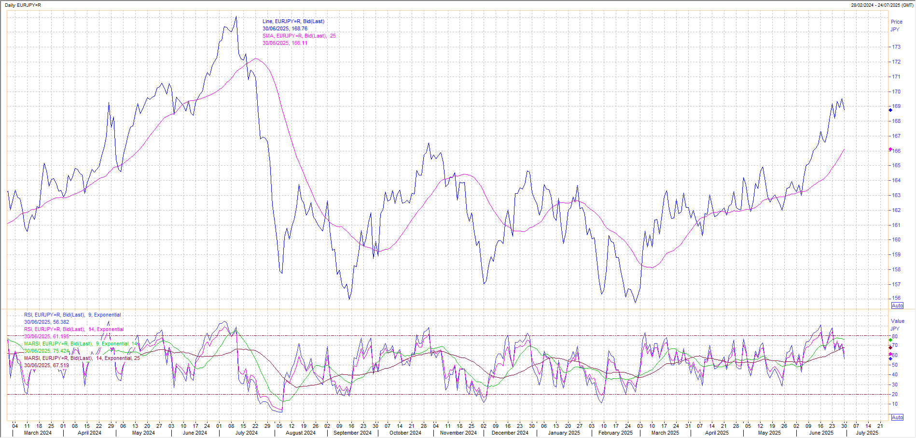Image resolution: width=916 pixels, height=438 pixels.
Task: Click the legend value "30/06/2025, 166.11"
Action: pyautogui.click(x=285, y=43)
